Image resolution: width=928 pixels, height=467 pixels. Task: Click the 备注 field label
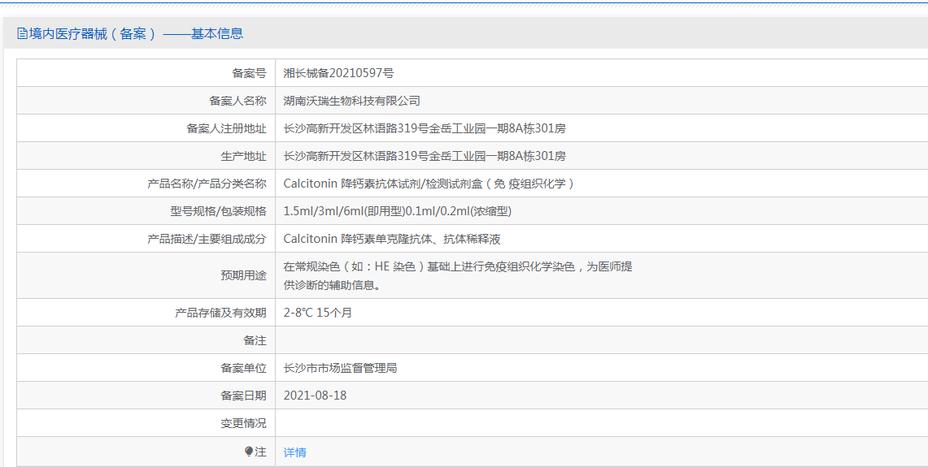point(255,340)
